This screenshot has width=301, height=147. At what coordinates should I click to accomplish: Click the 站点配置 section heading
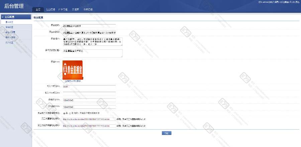click(38, 17)
